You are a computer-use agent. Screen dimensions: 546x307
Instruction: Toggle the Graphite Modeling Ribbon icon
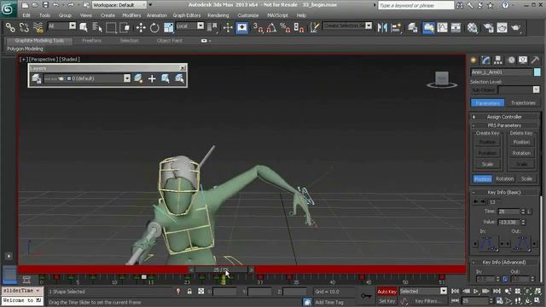428,27
